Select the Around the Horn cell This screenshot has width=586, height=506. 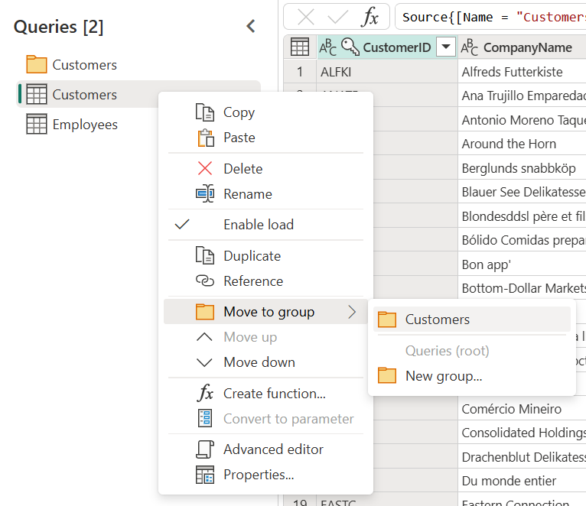pyautogui.click(x=522, y=144)
